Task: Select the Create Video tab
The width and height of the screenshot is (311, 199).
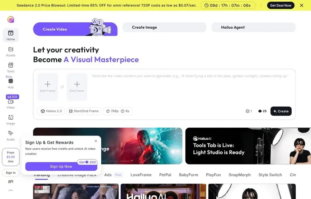Action: click(75, 29)
